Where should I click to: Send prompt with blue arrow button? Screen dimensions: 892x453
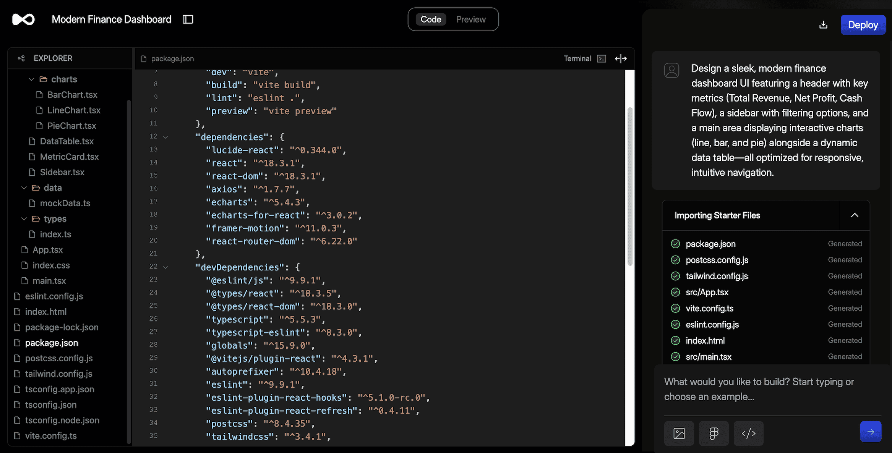pos(871,432)
